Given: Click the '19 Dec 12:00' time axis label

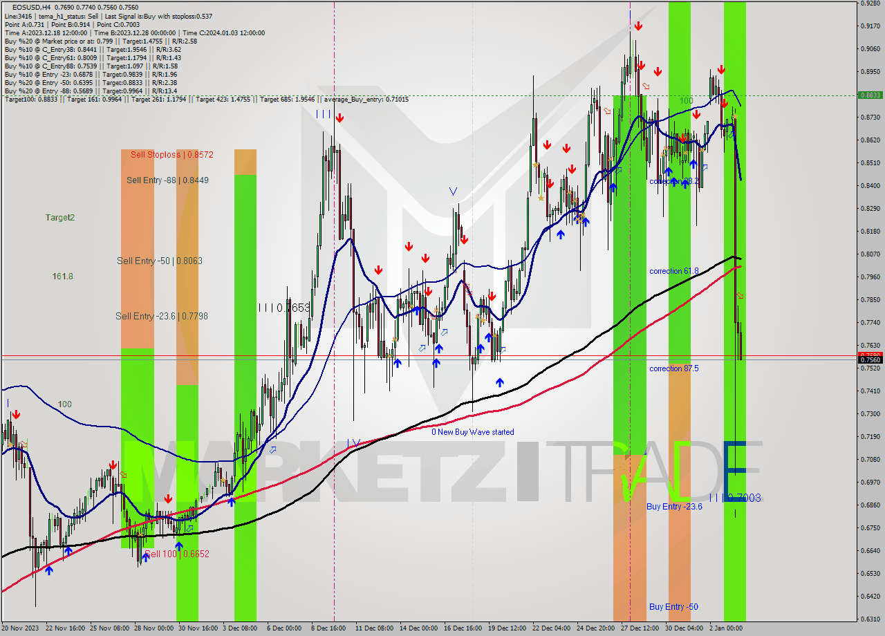Looking at the screenshot, I should pos(507,628).
